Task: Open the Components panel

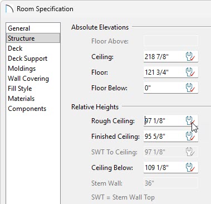Action: (x=33, y=109)
